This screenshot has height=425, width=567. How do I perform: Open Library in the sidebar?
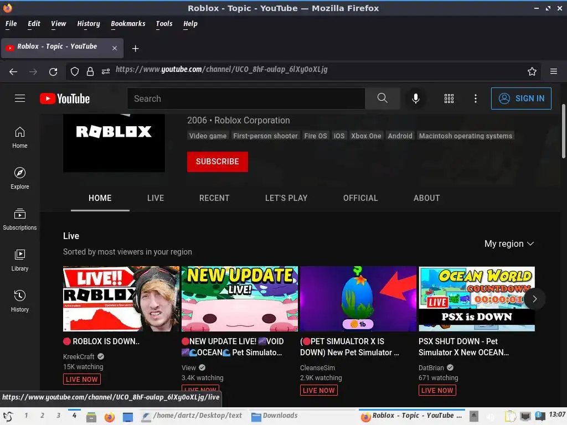(20, 260)
